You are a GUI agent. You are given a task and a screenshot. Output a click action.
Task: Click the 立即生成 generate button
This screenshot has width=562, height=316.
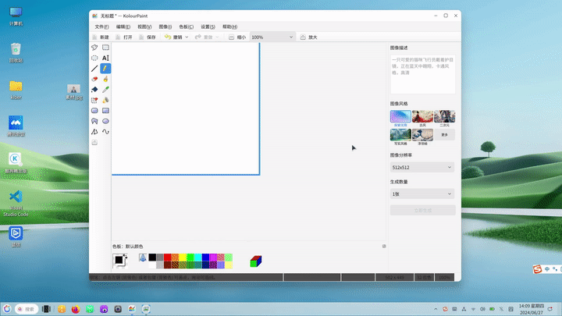tap(422, 211)
